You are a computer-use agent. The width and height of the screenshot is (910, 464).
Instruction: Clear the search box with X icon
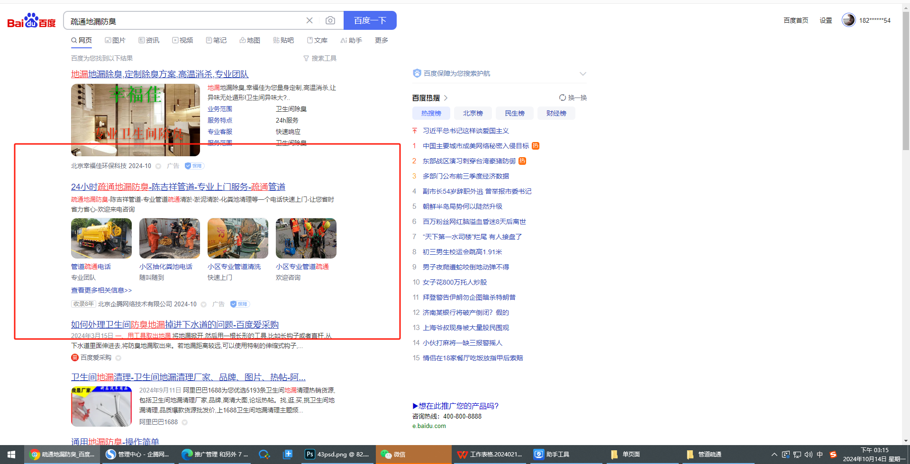coord(309,20)
